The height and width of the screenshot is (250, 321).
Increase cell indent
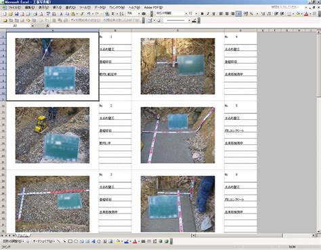(x=282, y=14)
